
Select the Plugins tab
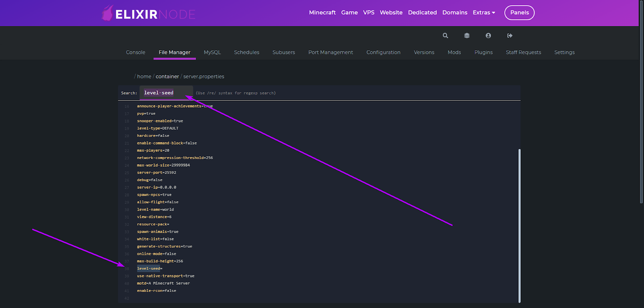tap(483, 52)
